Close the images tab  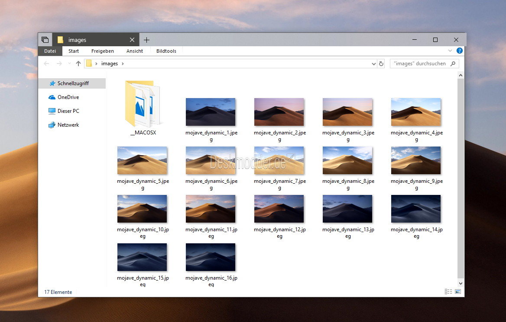(132, 40)
